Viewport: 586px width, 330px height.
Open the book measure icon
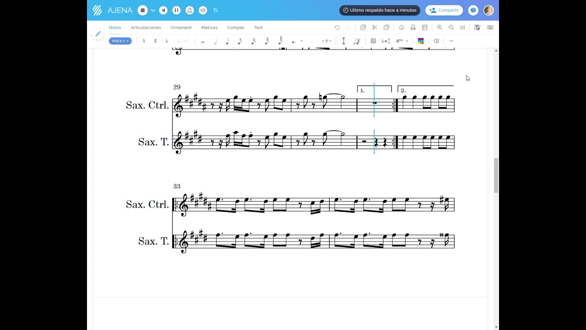(x=373, y=41)
